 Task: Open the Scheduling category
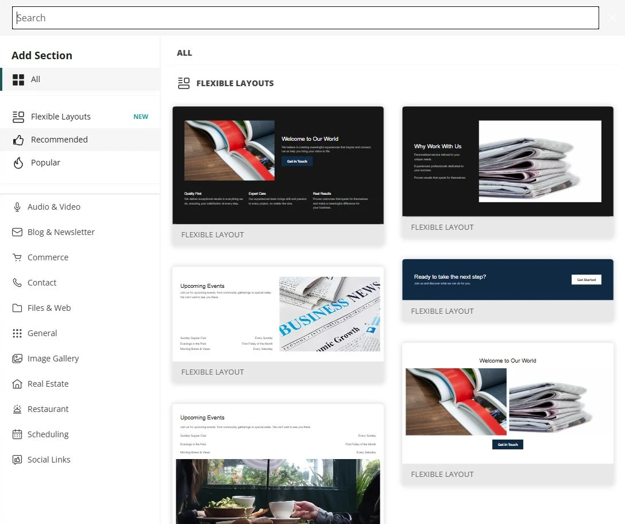80,434
